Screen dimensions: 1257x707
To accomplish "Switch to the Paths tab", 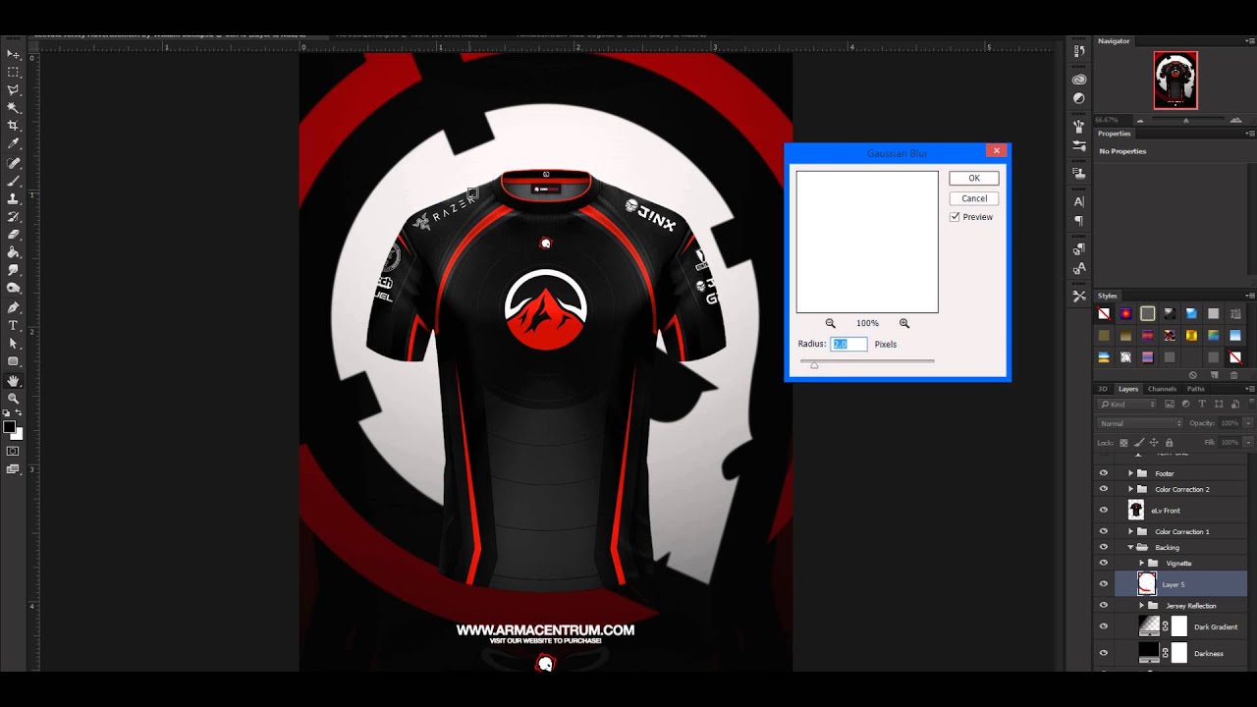I will 1195,389.
